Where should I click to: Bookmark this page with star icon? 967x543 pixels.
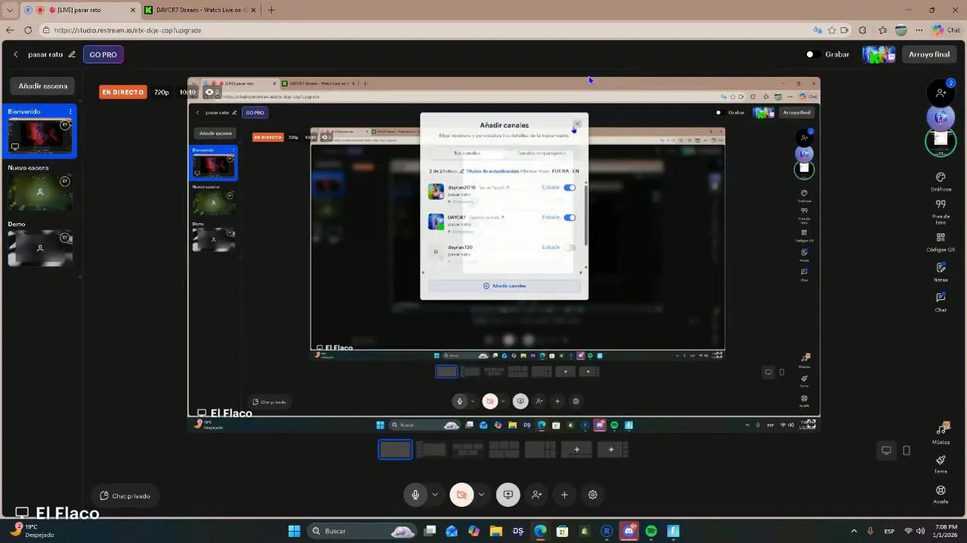click(832, 30)
